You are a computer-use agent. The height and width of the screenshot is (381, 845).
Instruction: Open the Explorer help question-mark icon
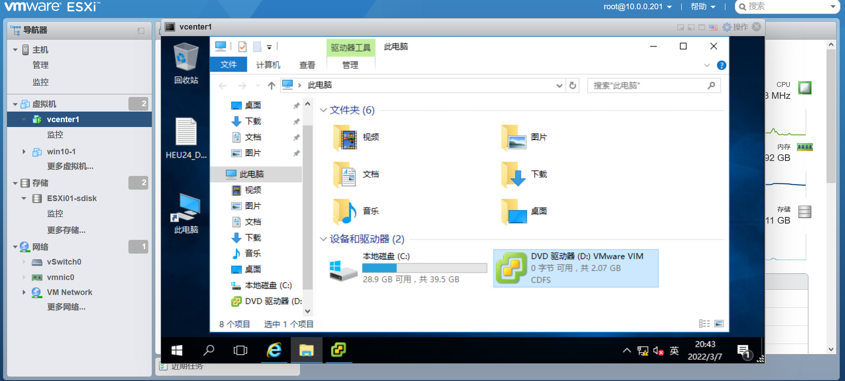[721, 65]
